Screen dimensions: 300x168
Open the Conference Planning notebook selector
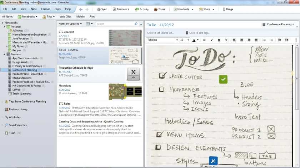279,25
